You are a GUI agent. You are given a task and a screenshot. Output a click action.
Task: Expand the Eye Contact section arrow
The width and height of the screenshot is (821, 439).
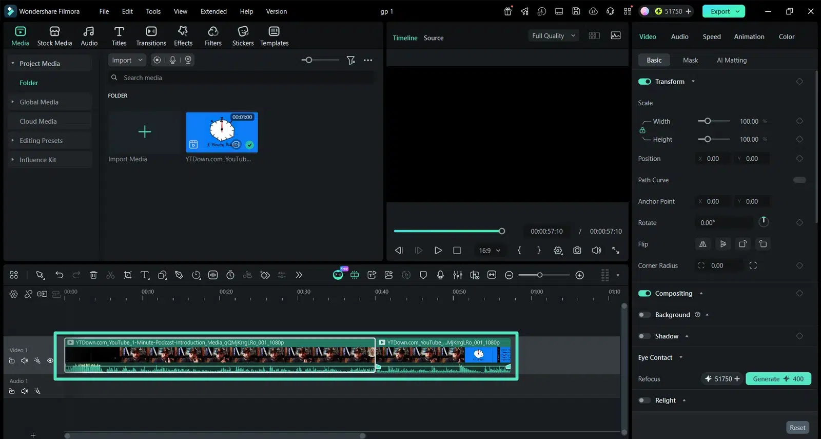[681, 357]
